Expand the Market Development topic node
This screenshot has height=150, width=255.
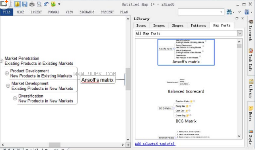8,86
